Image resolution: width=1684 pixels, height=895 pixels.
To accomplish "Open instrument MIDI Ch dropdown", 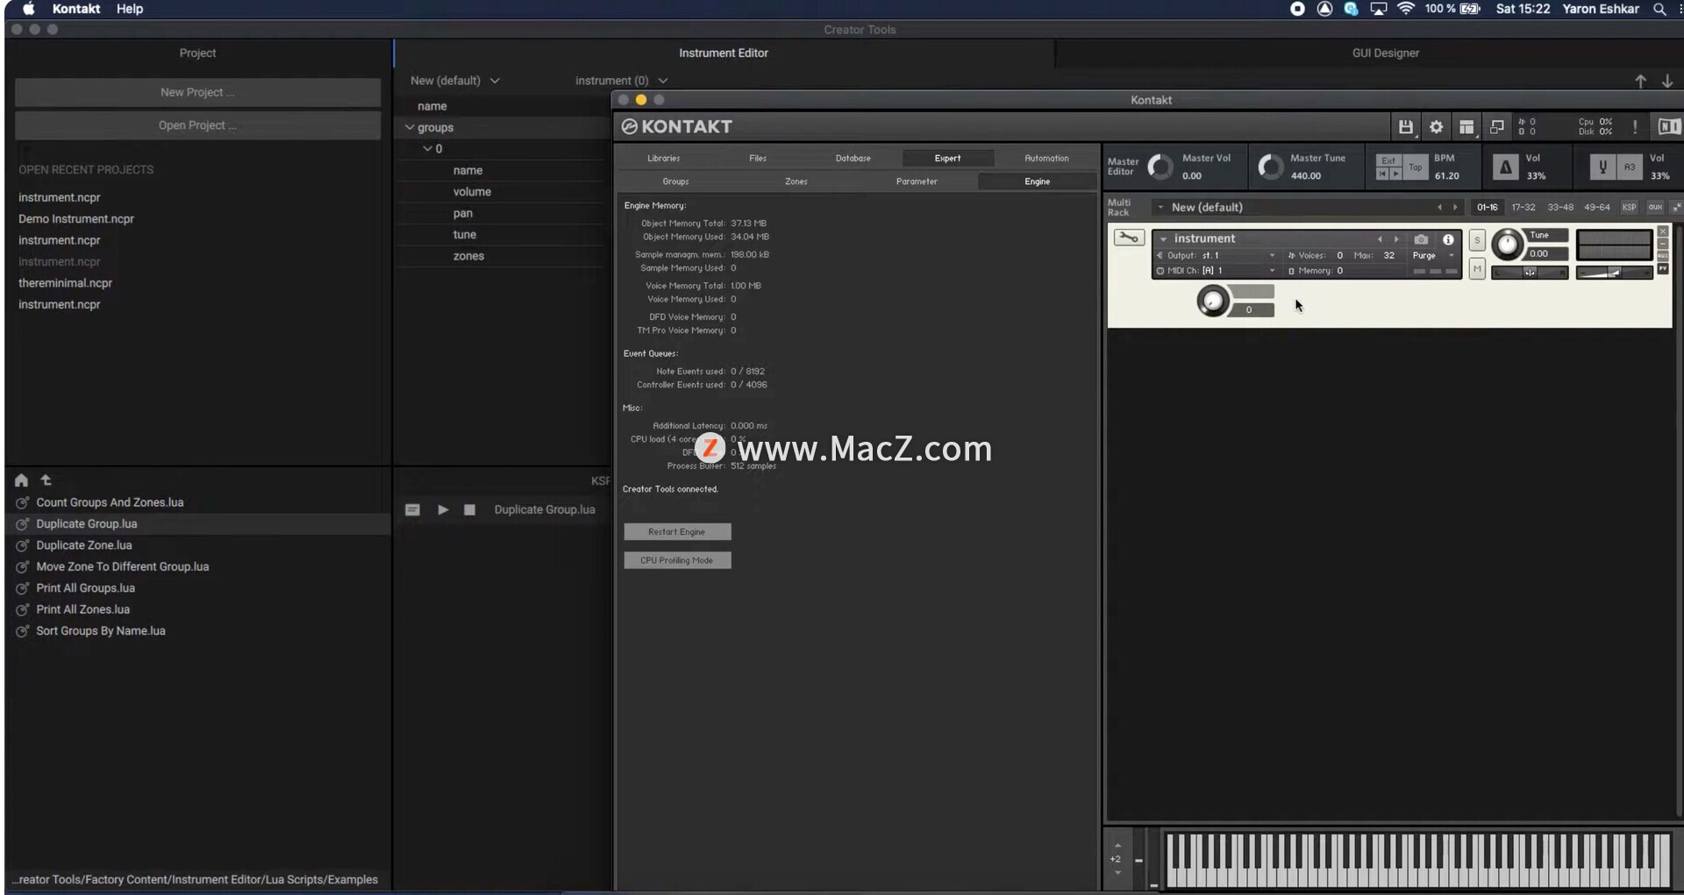I will click(x=1216, y=271).
